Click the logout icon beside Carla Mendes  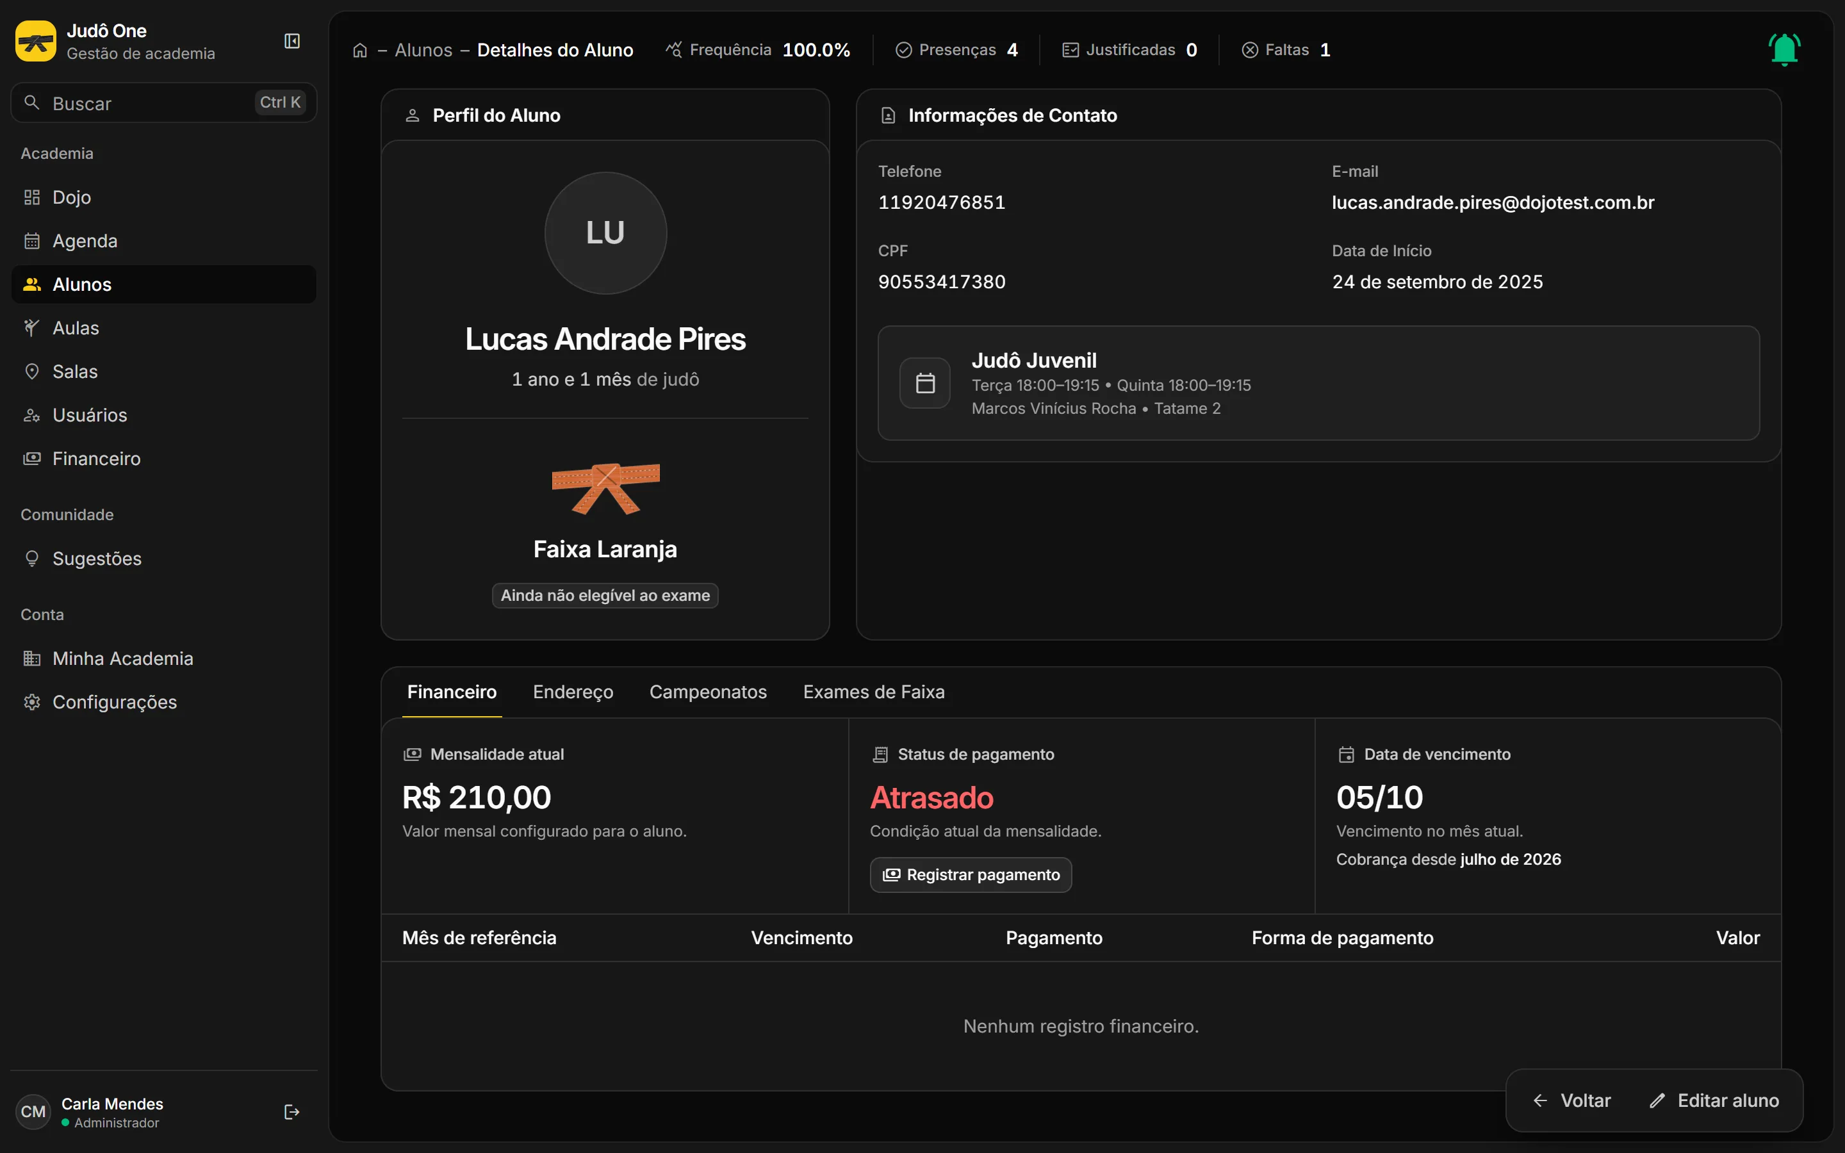pyautogui.click(x=291, y=1112)
